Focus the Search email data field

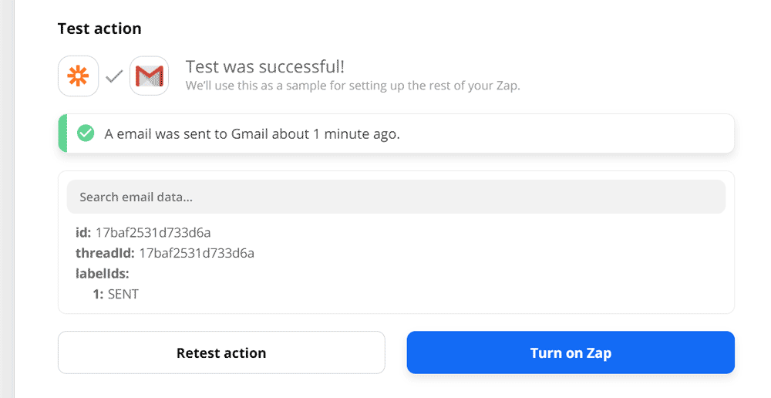pyautogui.click(x=396, y=197)
